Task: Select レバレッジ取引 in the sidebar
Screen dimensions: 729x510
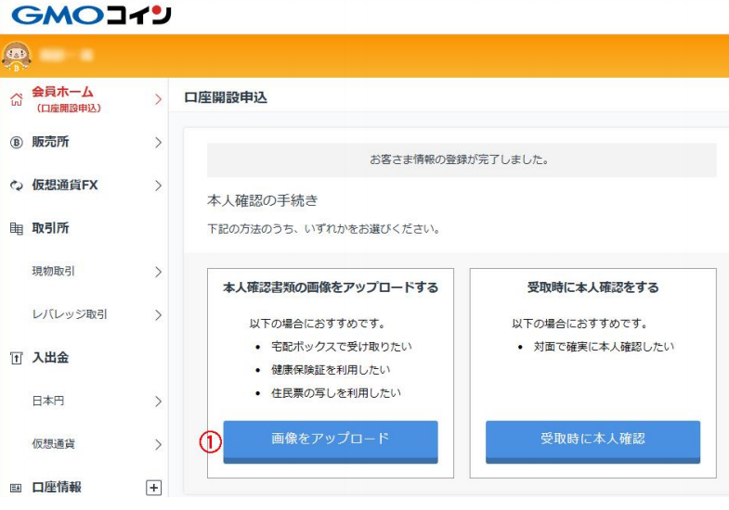Action: tap(70, 314)
